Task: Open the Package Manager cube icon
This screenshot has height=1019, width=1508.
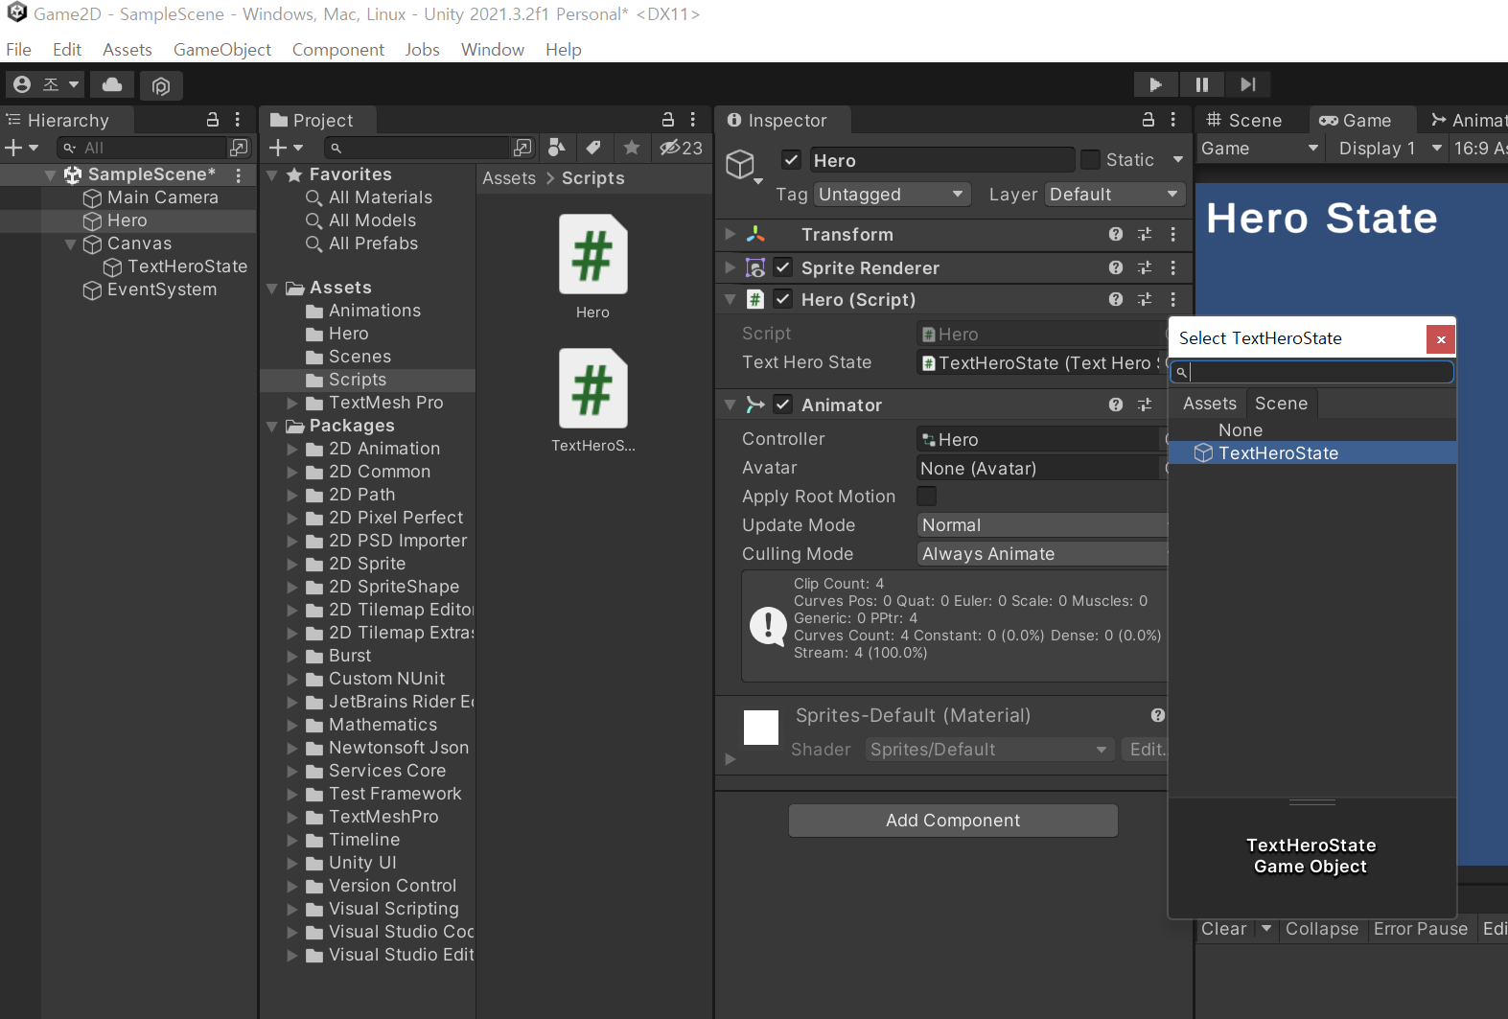Action: (x=161, y=86)
